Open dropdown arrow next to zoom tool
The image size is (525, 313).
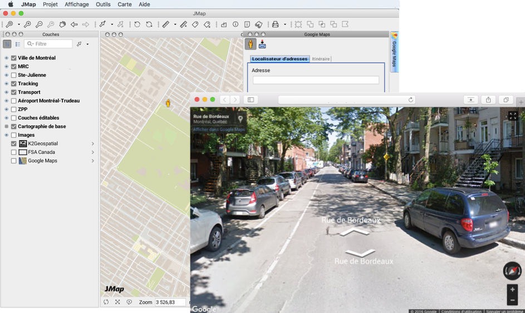coord(19,24)
